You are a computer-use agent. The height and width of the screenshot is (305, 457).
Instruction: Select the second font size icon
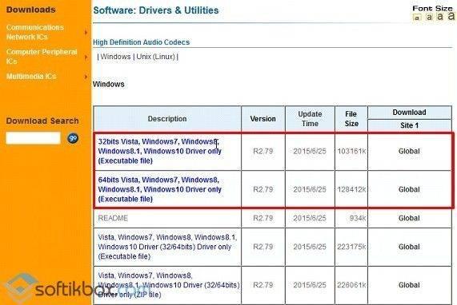(x=429, y=17)
